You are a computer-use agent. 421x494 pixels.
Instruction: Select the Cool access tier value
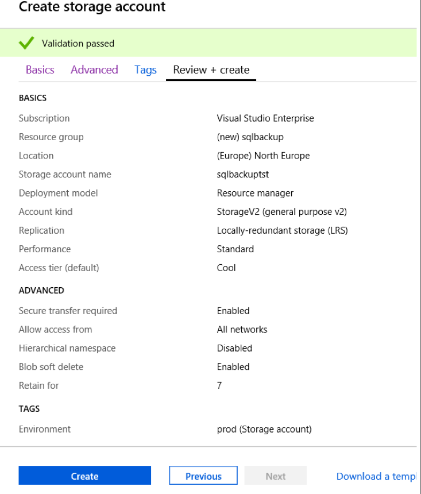click(226, 268)
